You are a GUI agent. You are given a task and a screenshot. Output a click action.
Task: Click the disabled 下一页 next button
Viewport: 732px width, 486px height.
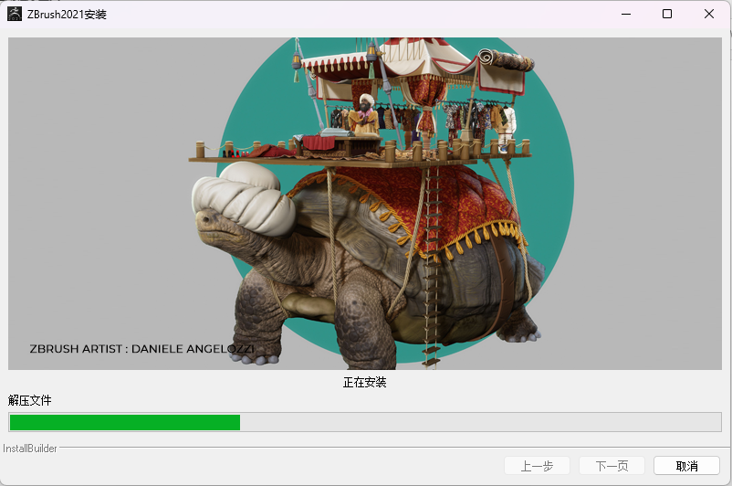(x=612, y=466)
